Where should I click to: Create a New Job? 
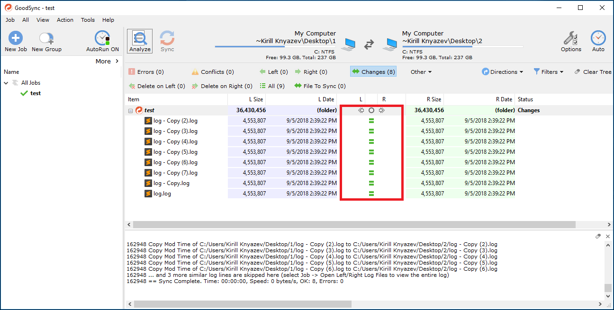pyautogui.click(x=16, y=42)
